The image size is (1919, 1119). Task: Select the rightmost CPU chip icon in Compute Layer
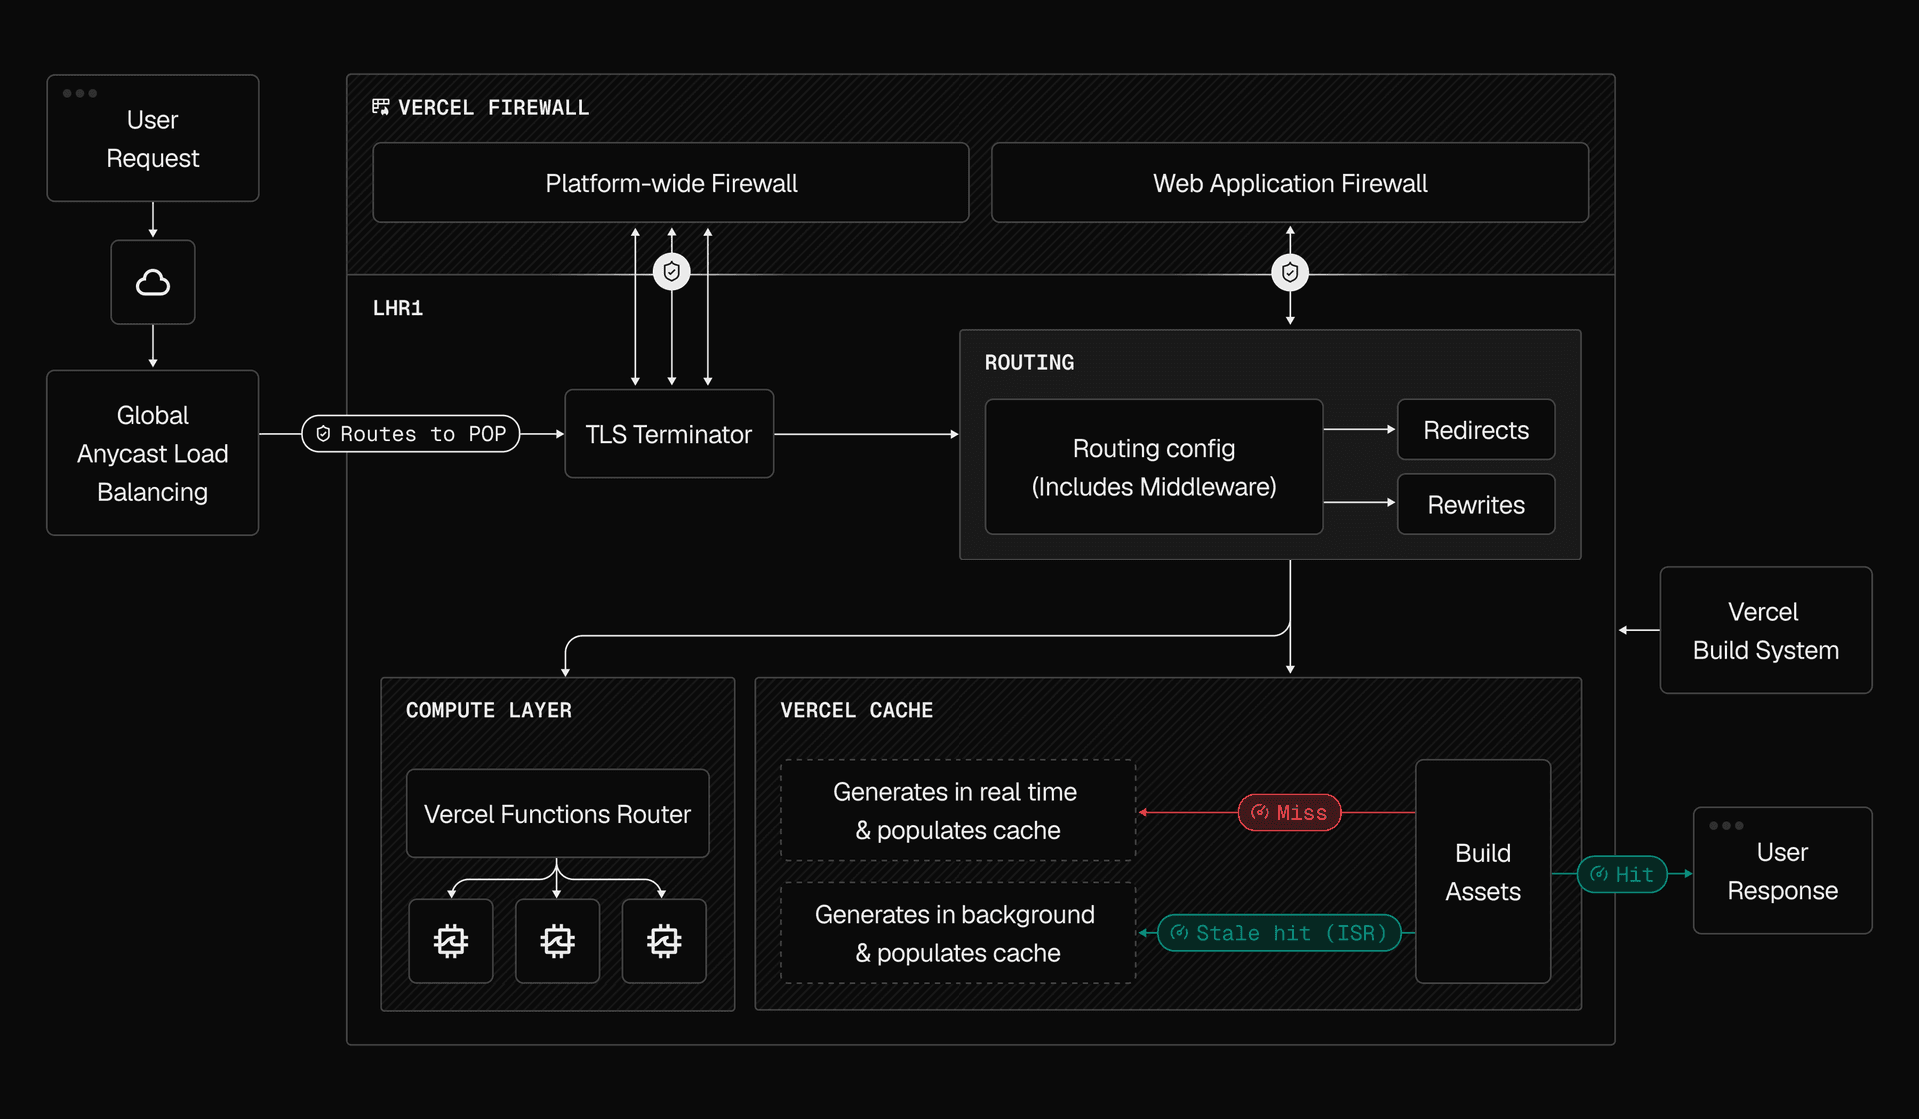pos(663,940)
